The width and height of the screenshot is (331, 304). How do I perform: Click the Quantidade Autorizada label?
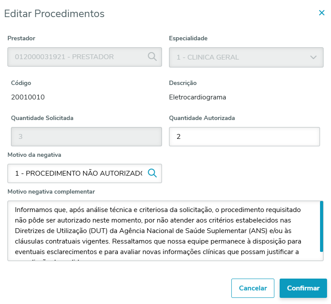(202, 118)
